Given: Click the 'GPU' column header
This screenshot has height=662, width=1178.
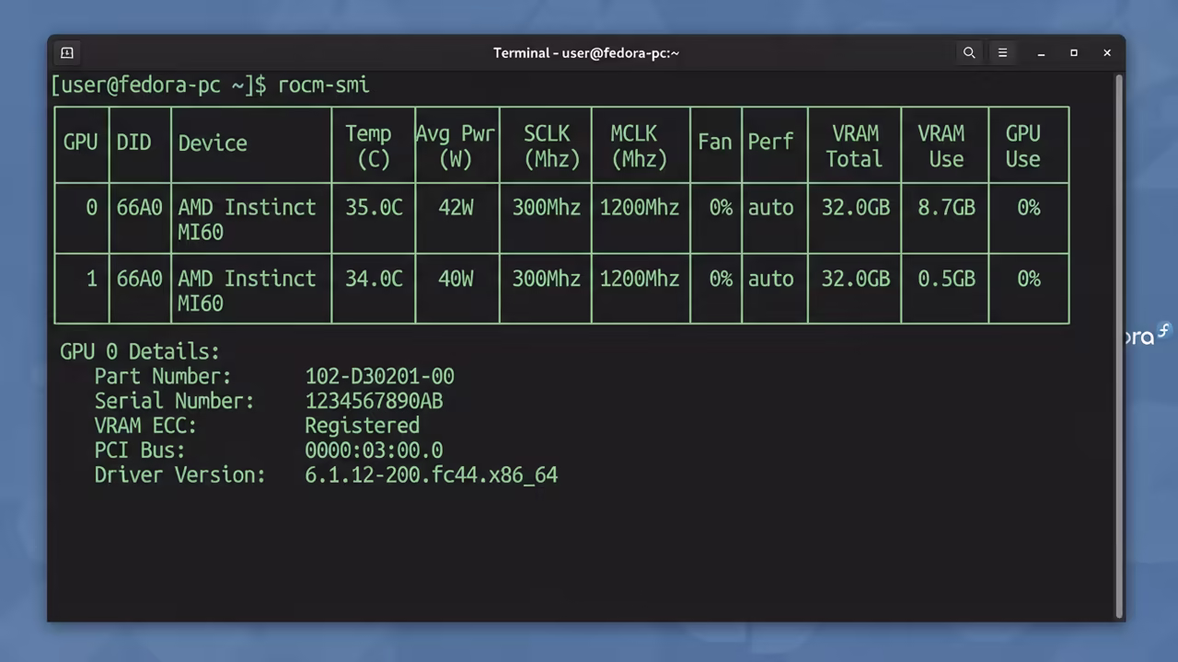Looking at the screenshot, I should (80, 143).
